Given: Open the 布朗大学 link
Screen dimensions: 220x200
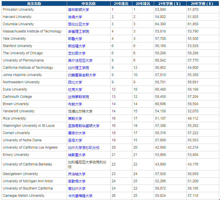Looking at the screenshot, I should click(75, 104).
